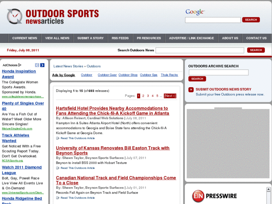Viewport: 272px width, 204px height.
Task: Open Hartsfield Hotel Chick-fil-A Kickoff article headline
Action: (112, 111)
